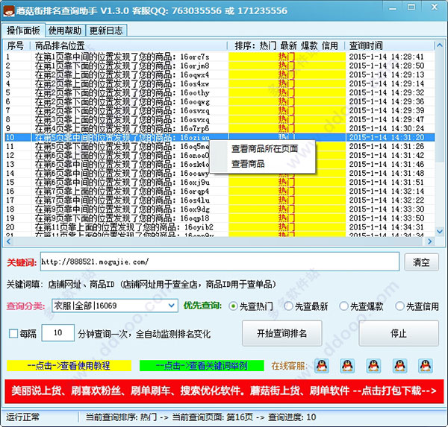
Task: Click the 查询时间 column header
Action: [x=391, y=45]
